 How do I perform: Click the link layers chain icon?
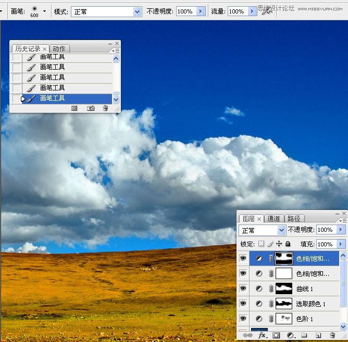click(x=247, y=335)
